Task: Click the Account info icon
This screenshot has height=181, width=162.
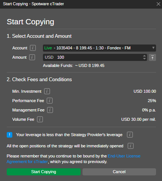Action: 33,48
